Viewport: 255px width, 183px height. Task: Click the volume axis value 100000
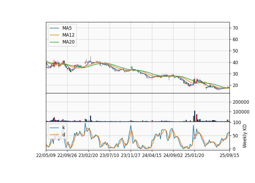[241, 112]
